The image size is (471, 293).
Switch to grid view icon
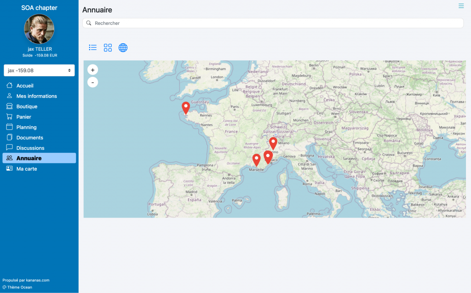coord(108,47)
